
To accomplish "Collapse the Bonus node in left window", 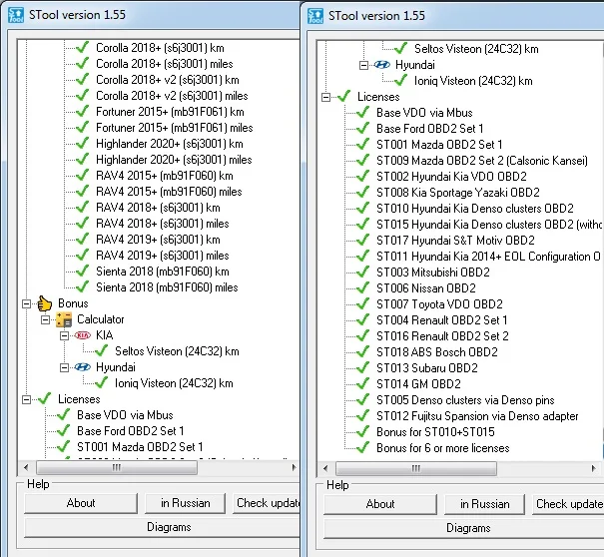I will [x=26, y=303].
